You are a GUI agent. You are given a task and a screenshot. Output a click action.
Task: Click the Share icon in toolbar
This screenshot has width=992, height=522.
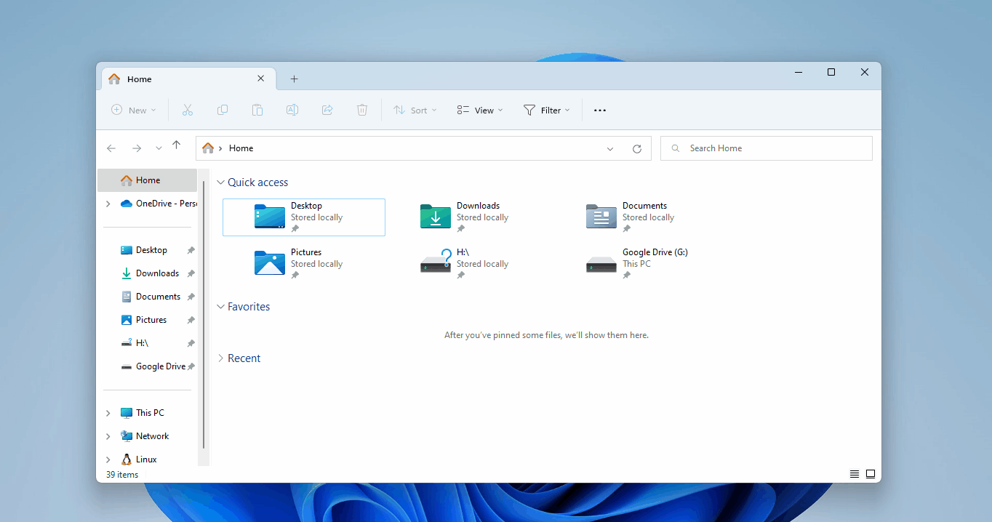coord(327,110)
